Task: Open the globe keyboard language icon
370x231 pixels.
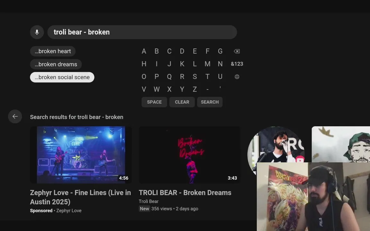Action: 237,77
